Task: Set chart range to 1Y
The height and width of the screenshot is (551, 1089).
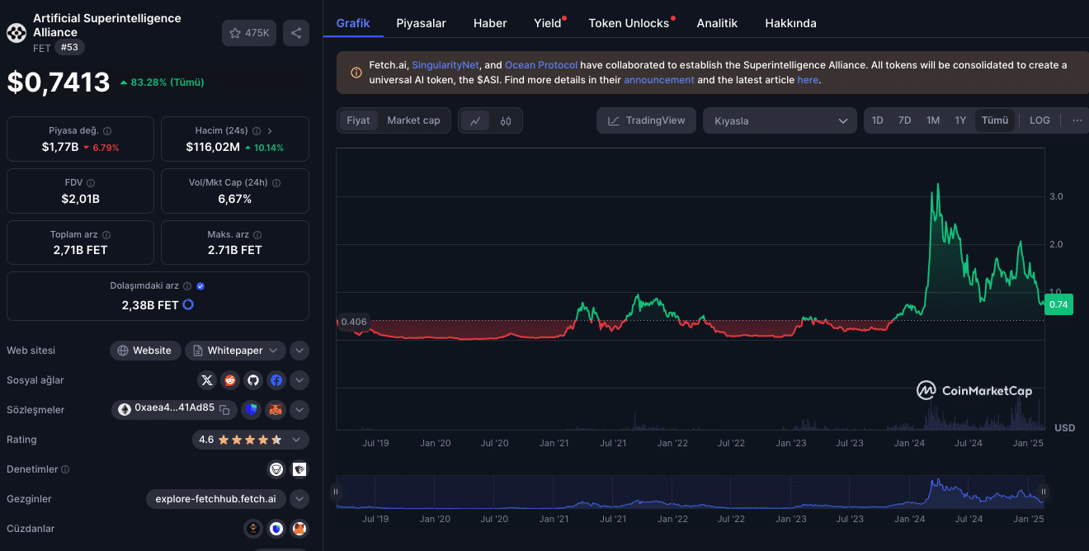Action: point(960,120)
